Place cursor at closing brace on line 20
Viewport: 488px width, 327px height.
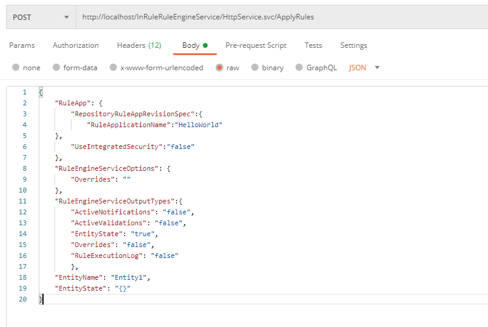click(x=41, y=299)
